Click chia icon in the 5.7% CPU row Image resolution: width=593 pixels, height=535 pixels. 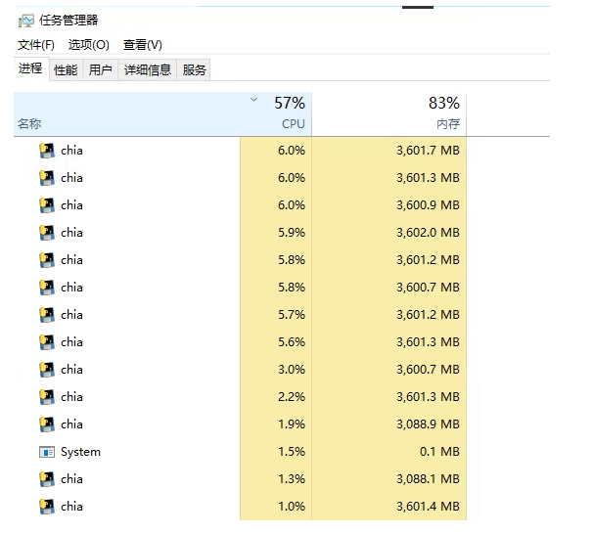click(x=46, y=315)
